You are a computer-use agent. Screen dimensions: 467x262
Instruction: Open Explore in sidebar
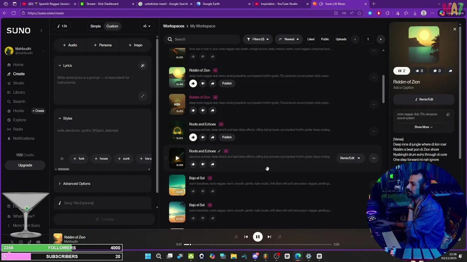coord(19,120)
